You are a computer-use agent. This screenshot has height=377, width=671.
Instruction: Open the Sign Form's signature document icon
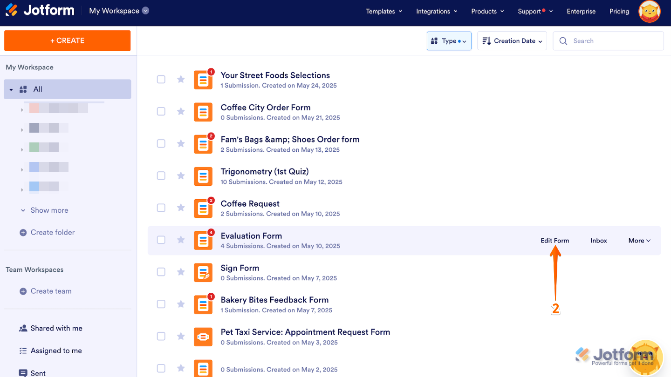tap(203, 272)
